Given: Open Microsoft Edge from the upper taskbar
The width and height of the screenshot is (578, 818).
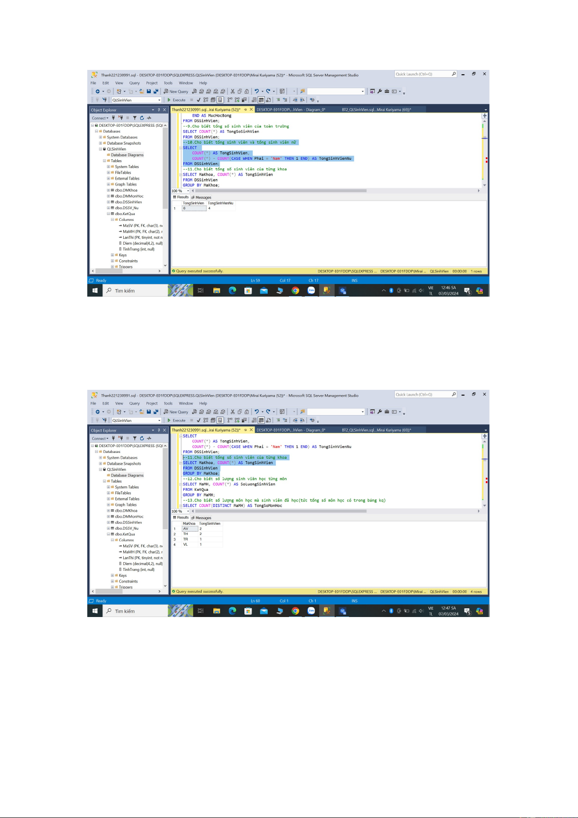Looking at the screenshot, I should tap(232, 290).
